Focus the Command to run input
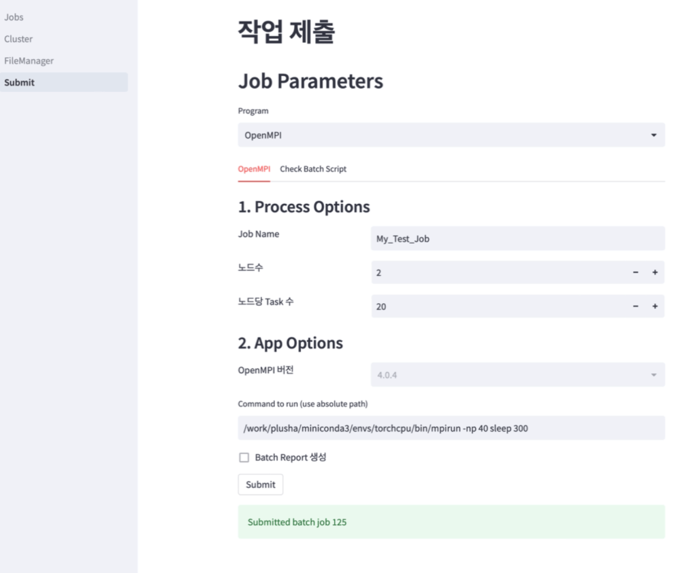 451,428
